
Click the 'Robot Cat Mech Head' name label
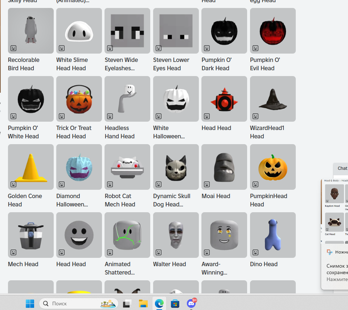[120, 200]
